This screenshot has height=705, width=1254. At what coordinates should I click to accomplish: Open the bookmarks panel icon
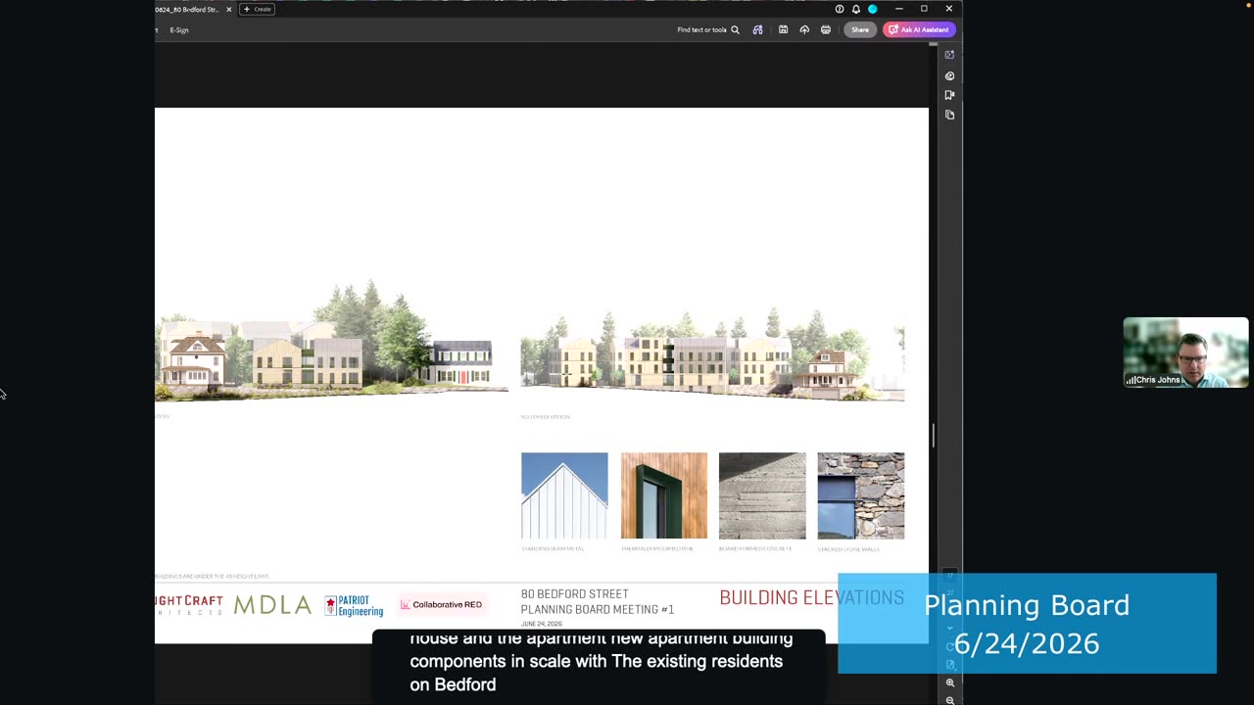(x=949, y=95)
